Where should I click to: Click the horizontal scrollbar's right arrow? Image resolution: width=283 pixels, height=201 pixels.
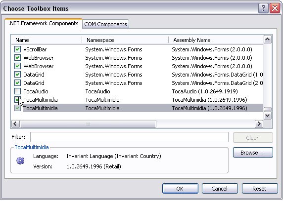coord(259,124)
